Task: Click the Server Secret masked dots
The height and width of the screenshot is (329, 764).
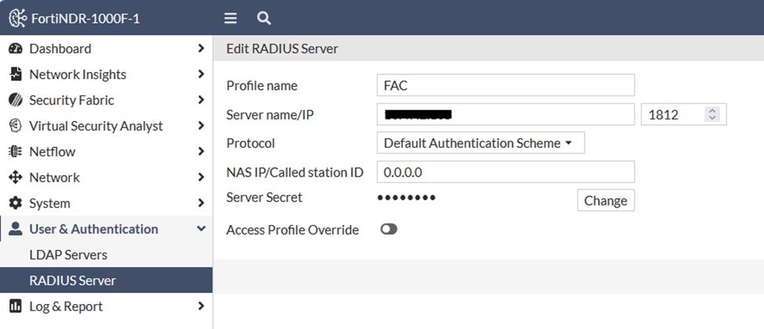Action: 407,198
